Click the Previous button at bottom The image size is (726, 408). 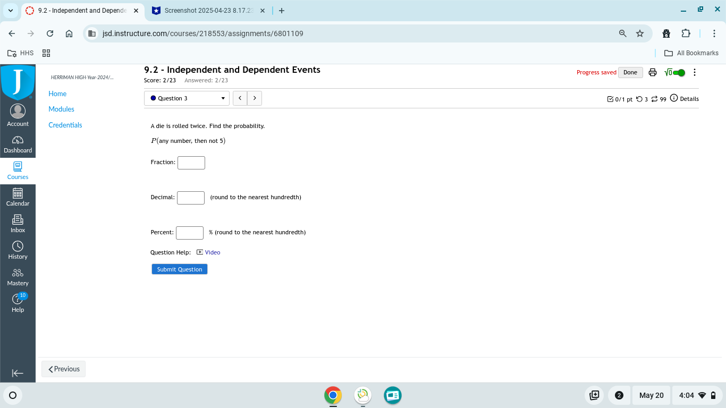(63, 369)
